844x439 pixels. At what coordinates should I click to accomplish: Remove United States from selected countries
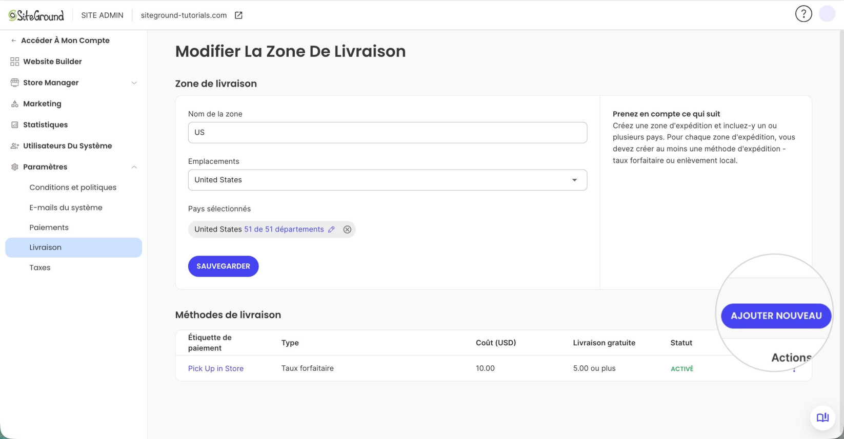click(x=347, y=229)
